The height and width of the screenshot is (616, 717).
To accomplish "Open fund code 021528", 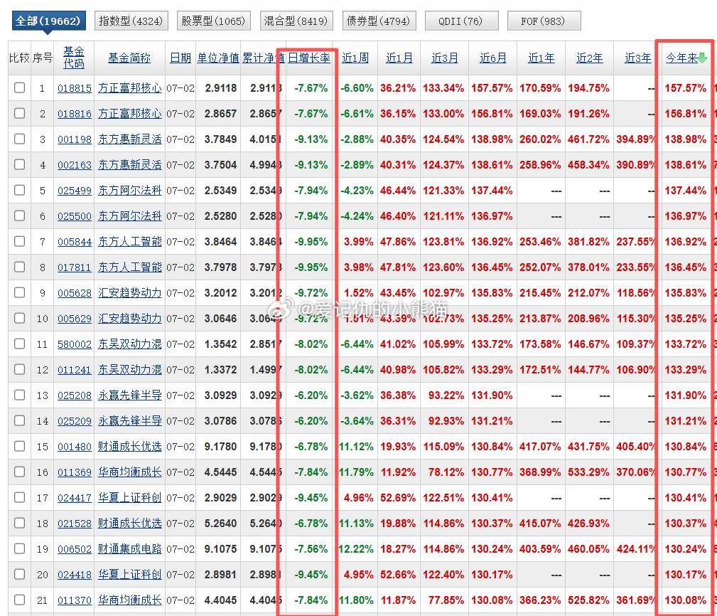I will [x=75, y=524].
